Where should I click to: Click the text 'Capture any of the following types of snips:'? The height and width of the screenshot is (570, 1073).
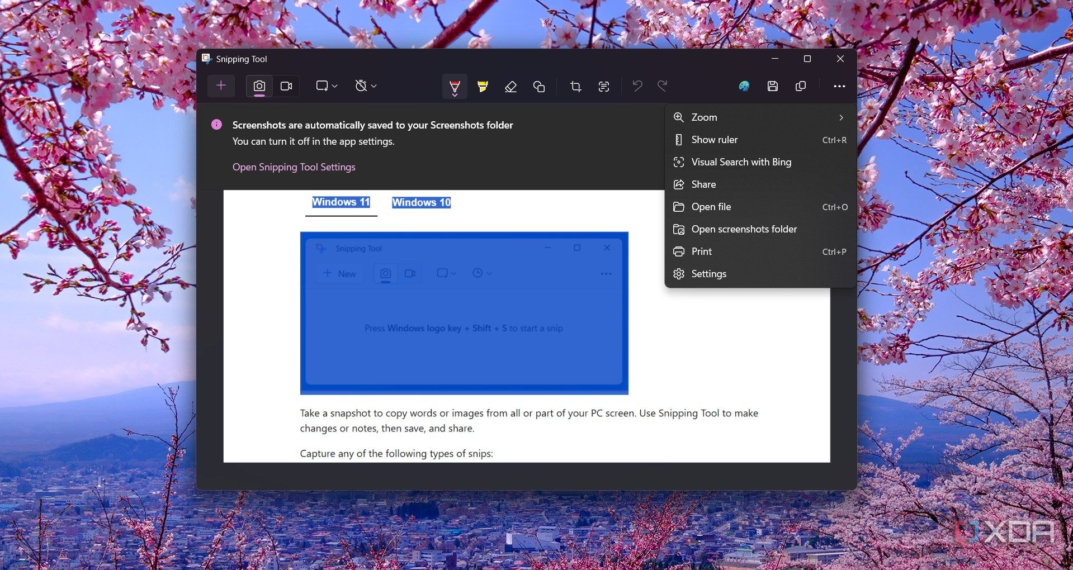[396, 453]
